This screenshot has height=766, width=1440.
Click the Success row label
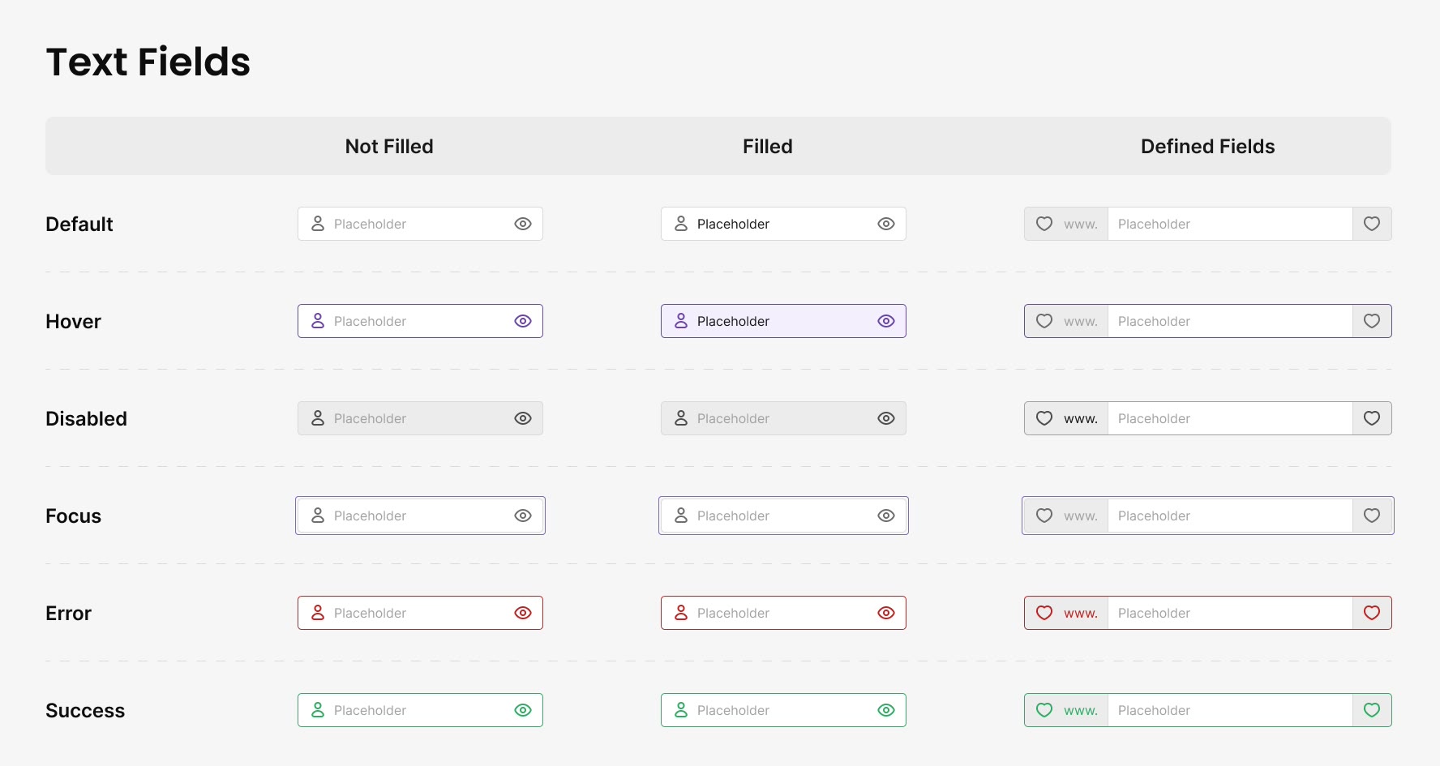click(85, 710)
